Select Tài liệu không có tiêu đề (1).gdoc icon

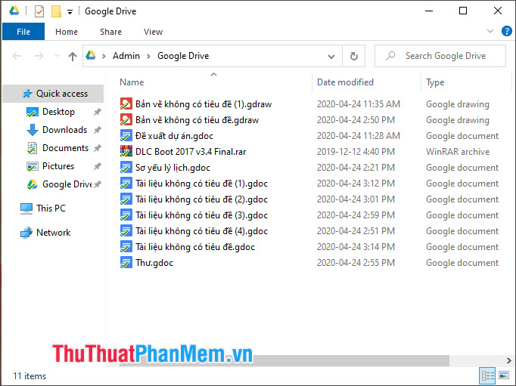pyautogui.click(x=126, y=183)
